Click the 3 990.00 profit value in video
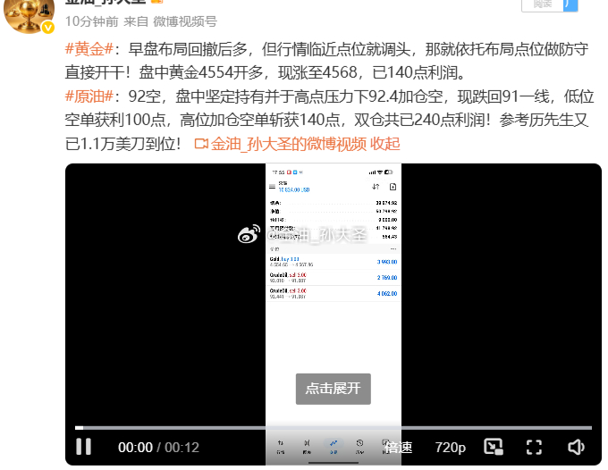This screenshot has height=470, width=608. pos(387,262)
